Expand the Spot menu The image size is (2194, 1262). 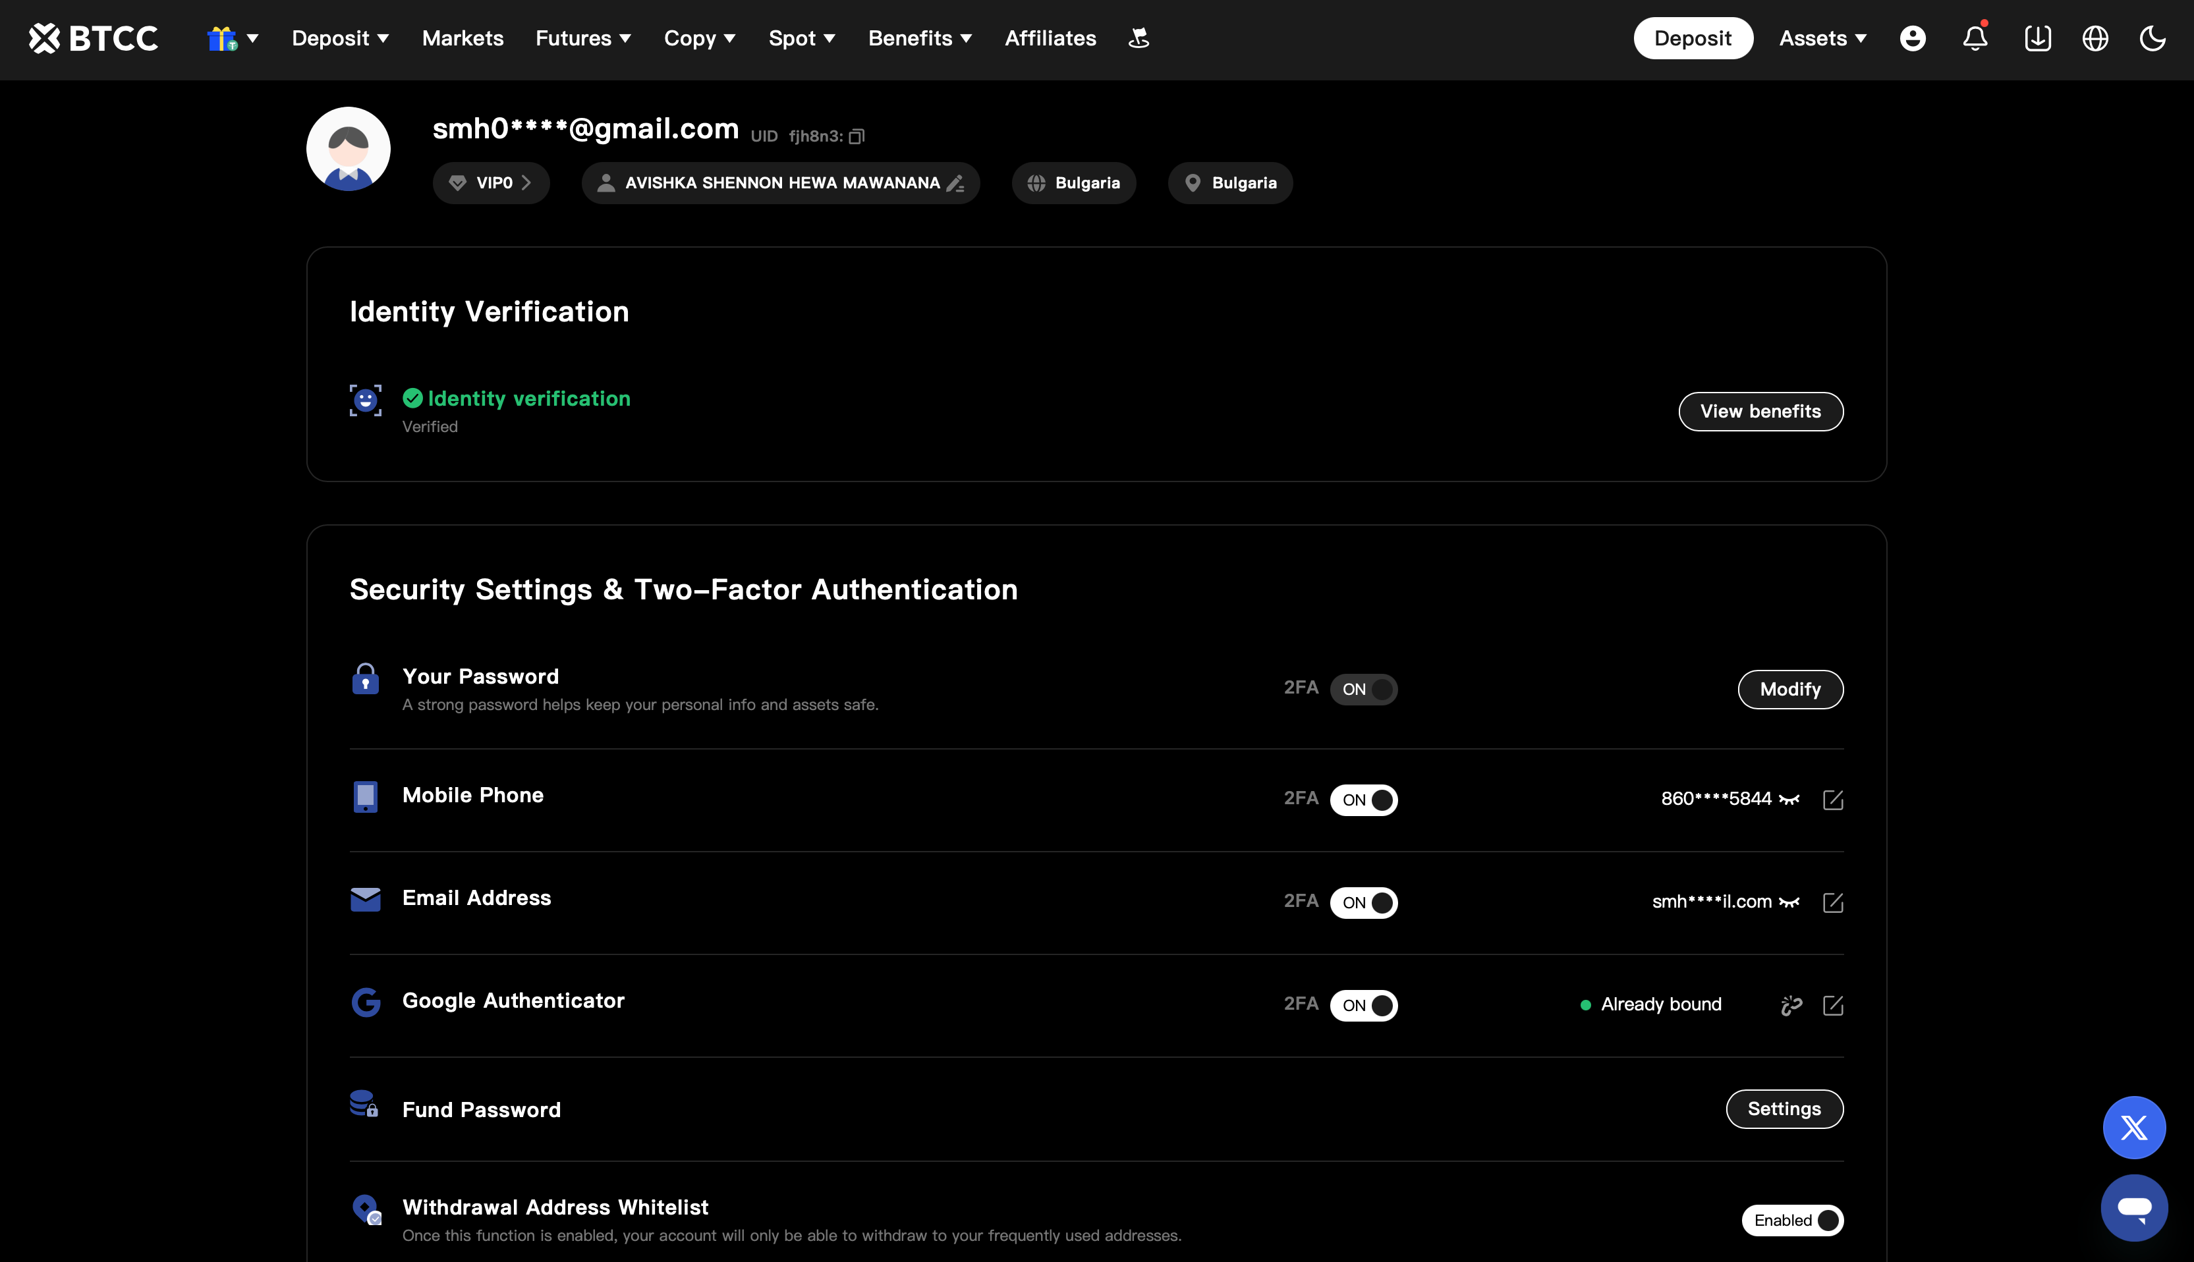coord(802,38)
